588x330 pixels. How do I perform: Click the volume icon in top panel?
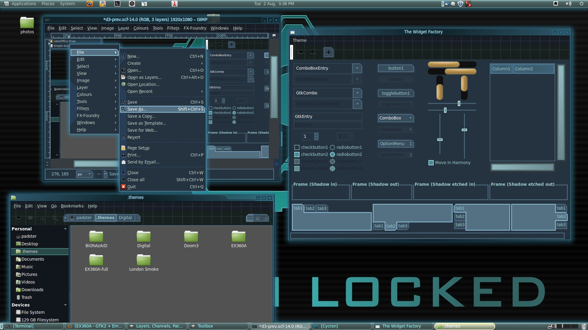coord(568,4)
